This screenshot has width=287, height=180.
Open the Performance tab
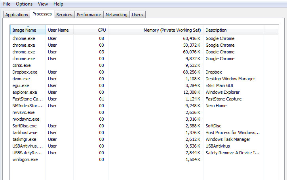point(89,15)
